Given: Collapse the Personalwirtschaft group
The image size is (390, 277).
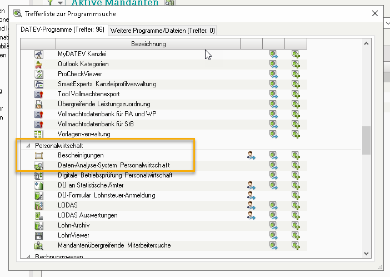Looking at the screenshot, I should point(28,145).
